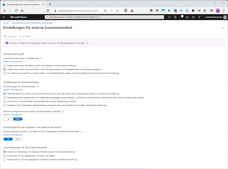
Task: Click info icon beside Self-Service-Registrierung label
Action: 63,111
